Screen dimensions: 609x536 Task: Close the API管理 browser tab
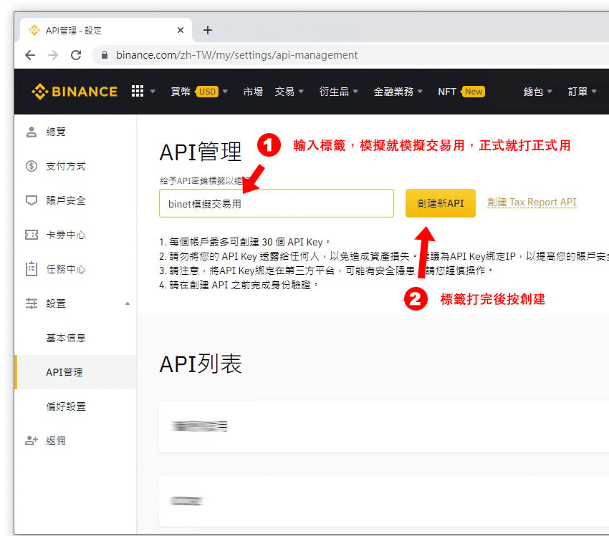coord(181,30)
